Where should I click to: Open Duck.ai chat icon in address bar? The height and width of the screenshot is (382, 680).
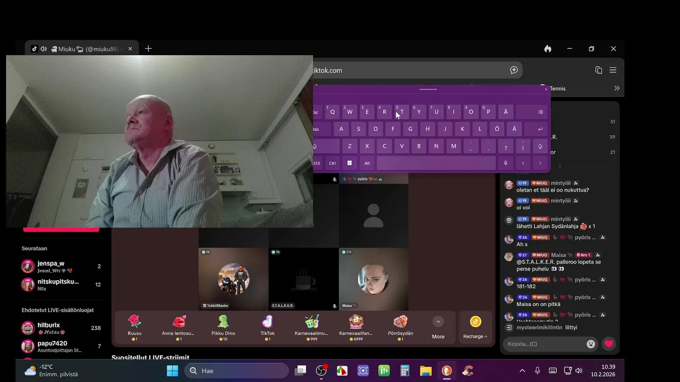click(514, 70)
